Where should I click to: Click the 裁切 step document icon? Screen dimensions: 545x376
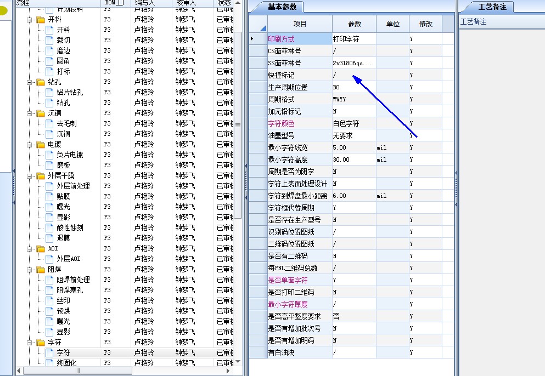coord(50,40)
